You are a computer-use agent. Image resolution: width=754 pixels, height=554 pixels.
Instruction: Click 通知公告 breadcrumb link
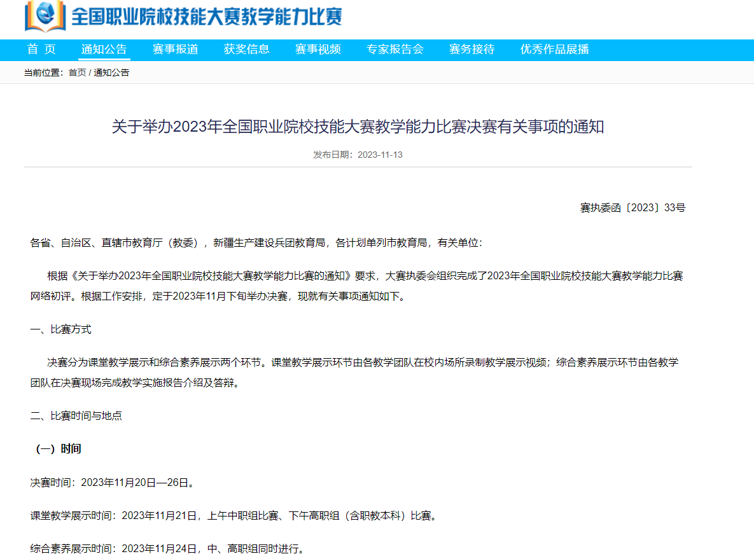[111, 73]
